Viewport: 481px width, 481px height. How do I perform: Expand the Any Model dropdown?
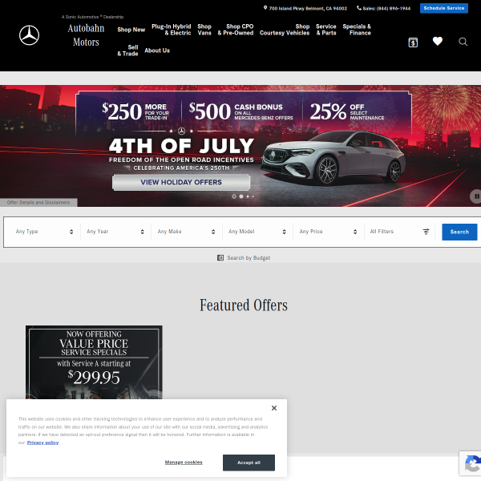click(x=257, y=232)
